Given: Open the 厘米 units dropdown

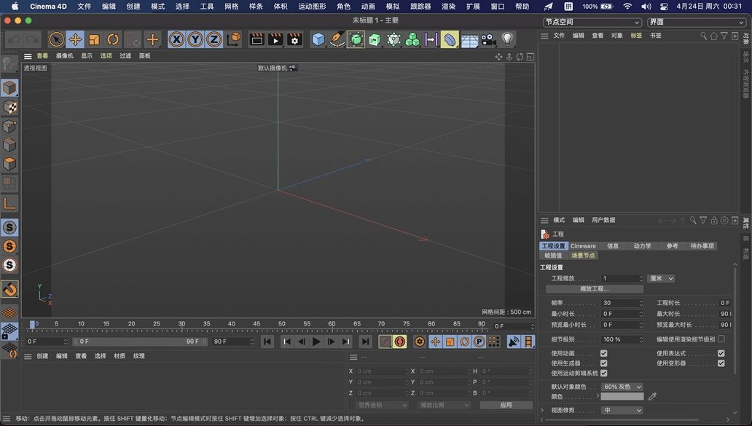Looking at the screenshot, I should click(661, 278).
